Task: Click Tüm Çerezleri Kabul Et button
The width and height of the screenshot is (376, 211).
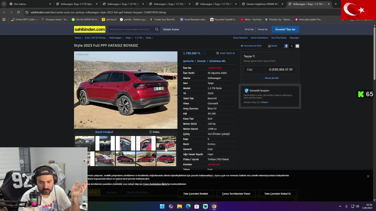Action: (278, 194)
